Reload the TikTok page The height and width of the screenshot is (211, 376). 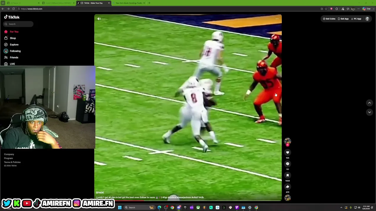click(14, 9)
